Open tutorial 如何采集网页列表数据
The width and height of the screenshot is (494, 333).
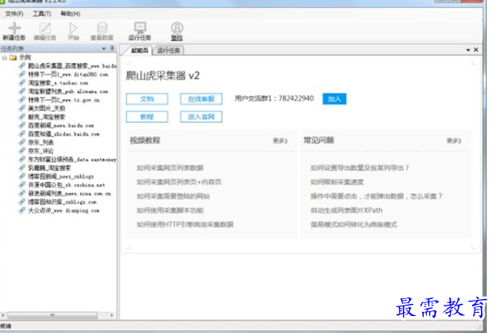[170, 168]
